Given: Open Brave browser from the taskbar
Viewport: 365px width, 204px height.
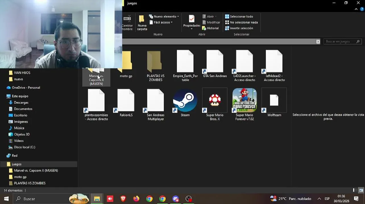Looking at the screenshot, I should point(123,199).
